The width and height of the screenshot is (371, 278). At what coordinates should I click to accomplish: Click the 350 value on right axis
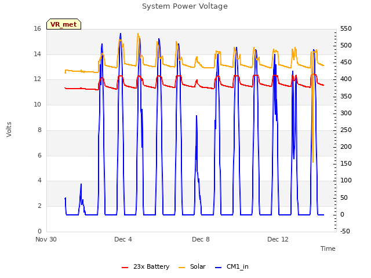click(x=346, y=97)
